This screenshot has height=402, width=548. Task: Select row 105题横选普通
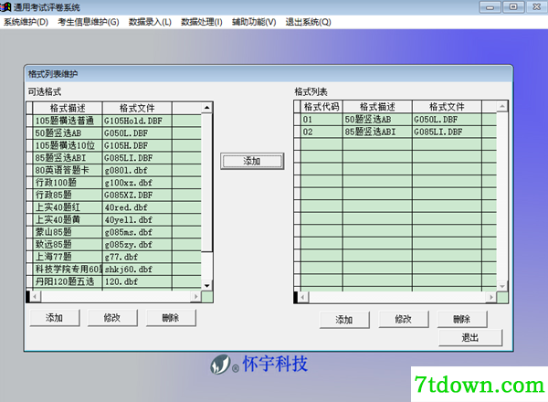pos(68,121)
